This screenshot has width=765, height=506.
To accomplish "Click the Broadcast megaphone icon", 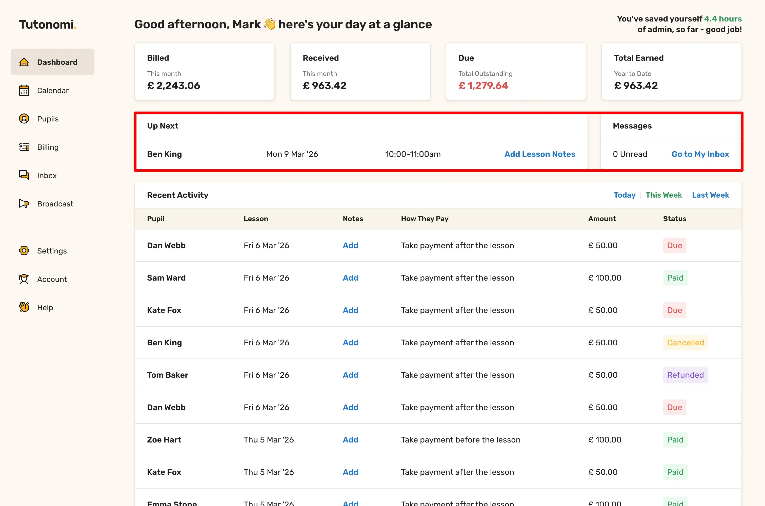I will 24,204.
